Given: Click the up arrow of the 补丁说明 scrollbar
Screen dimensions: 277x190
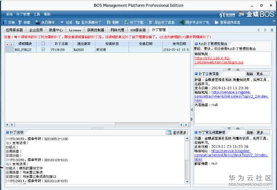Looking at the screenshot, I should 187,138.
